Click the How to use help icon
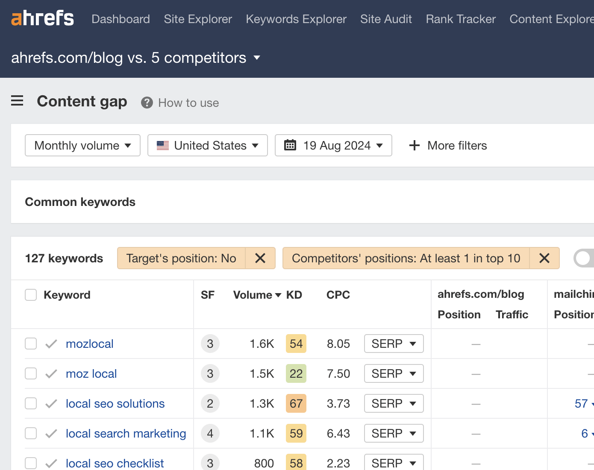The height and width of the screenshot is (470, 594). tap(147, 103)
